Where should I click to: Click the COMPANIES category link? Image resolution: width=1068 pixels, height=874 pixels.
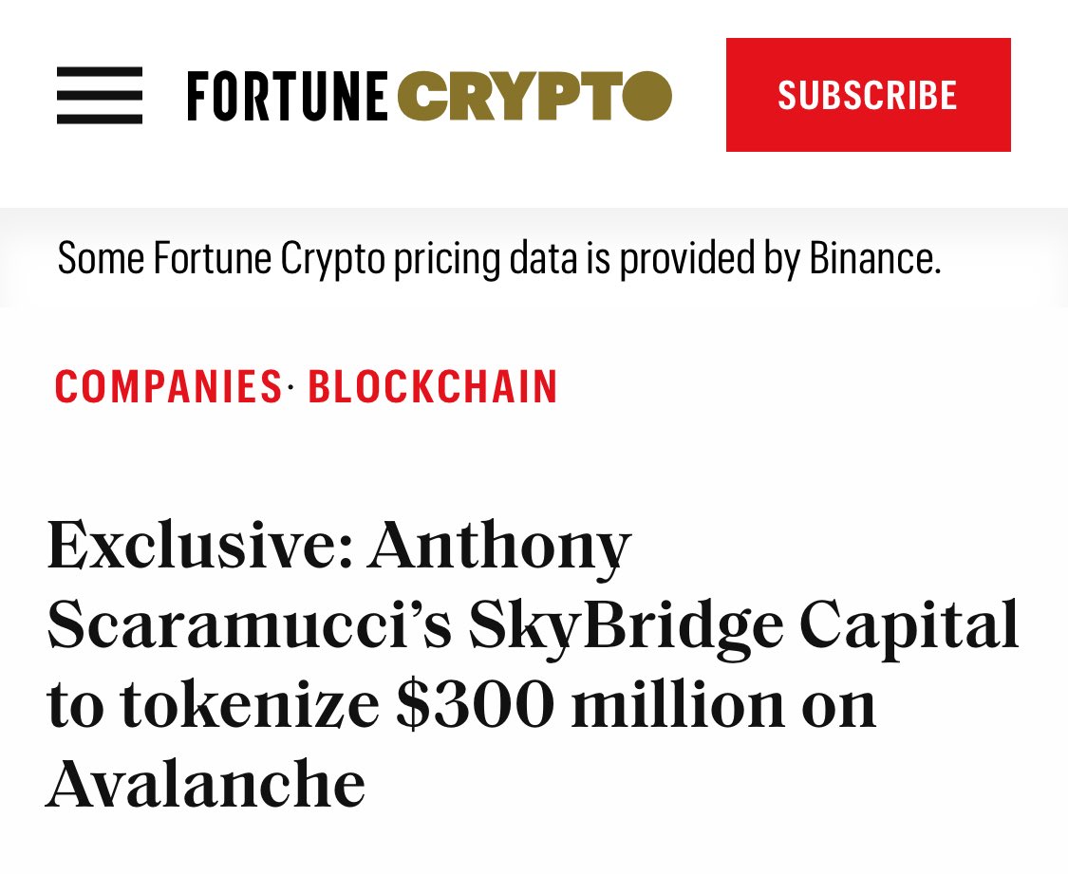click(167, 386)
